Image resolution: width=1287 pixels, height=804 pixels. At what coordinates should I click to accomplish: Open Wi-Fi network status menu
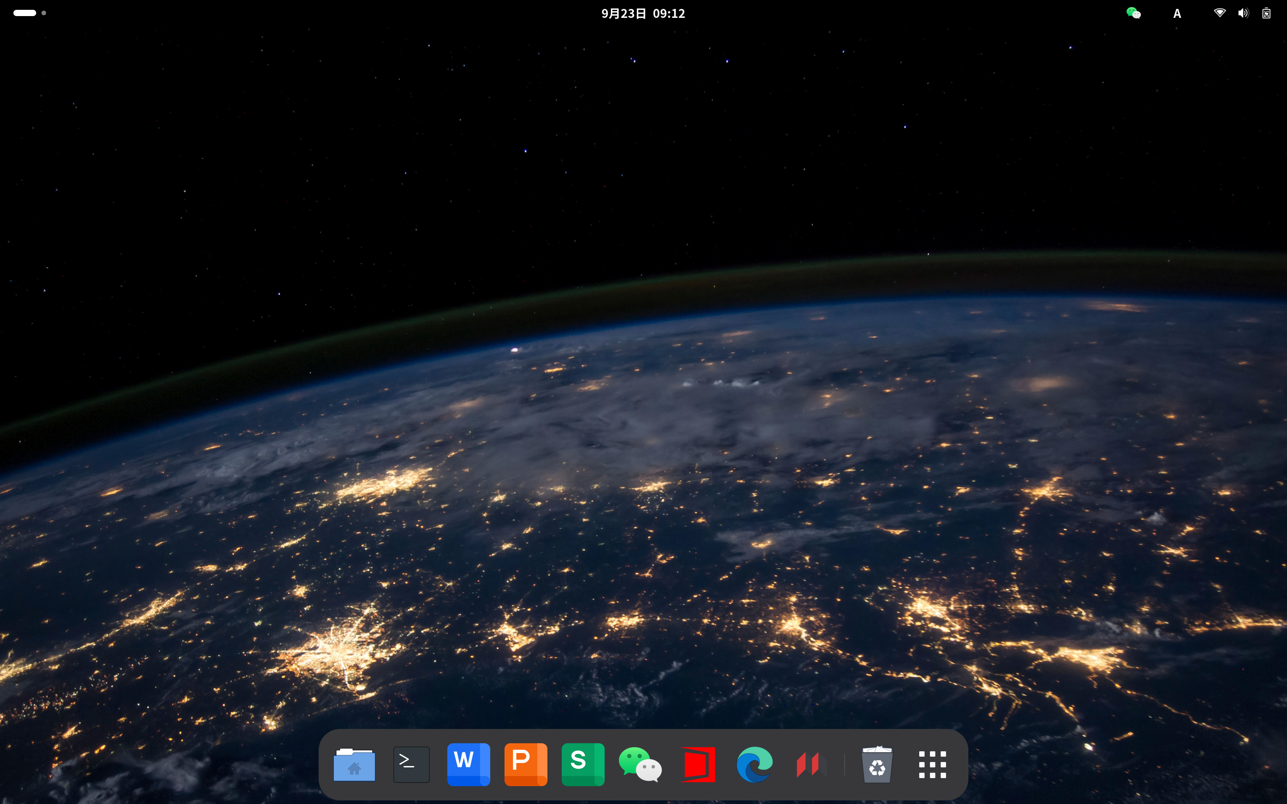coord(1220,13)
